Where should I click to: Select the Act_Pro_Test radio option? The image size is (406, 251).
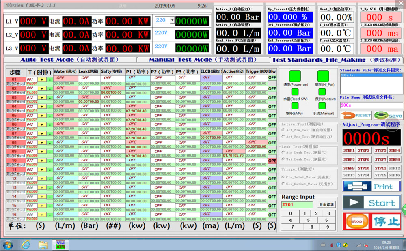pos(283,137)
